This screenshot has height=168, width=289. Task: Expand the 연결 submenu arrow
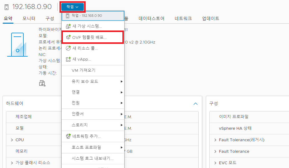coord(121,92)
